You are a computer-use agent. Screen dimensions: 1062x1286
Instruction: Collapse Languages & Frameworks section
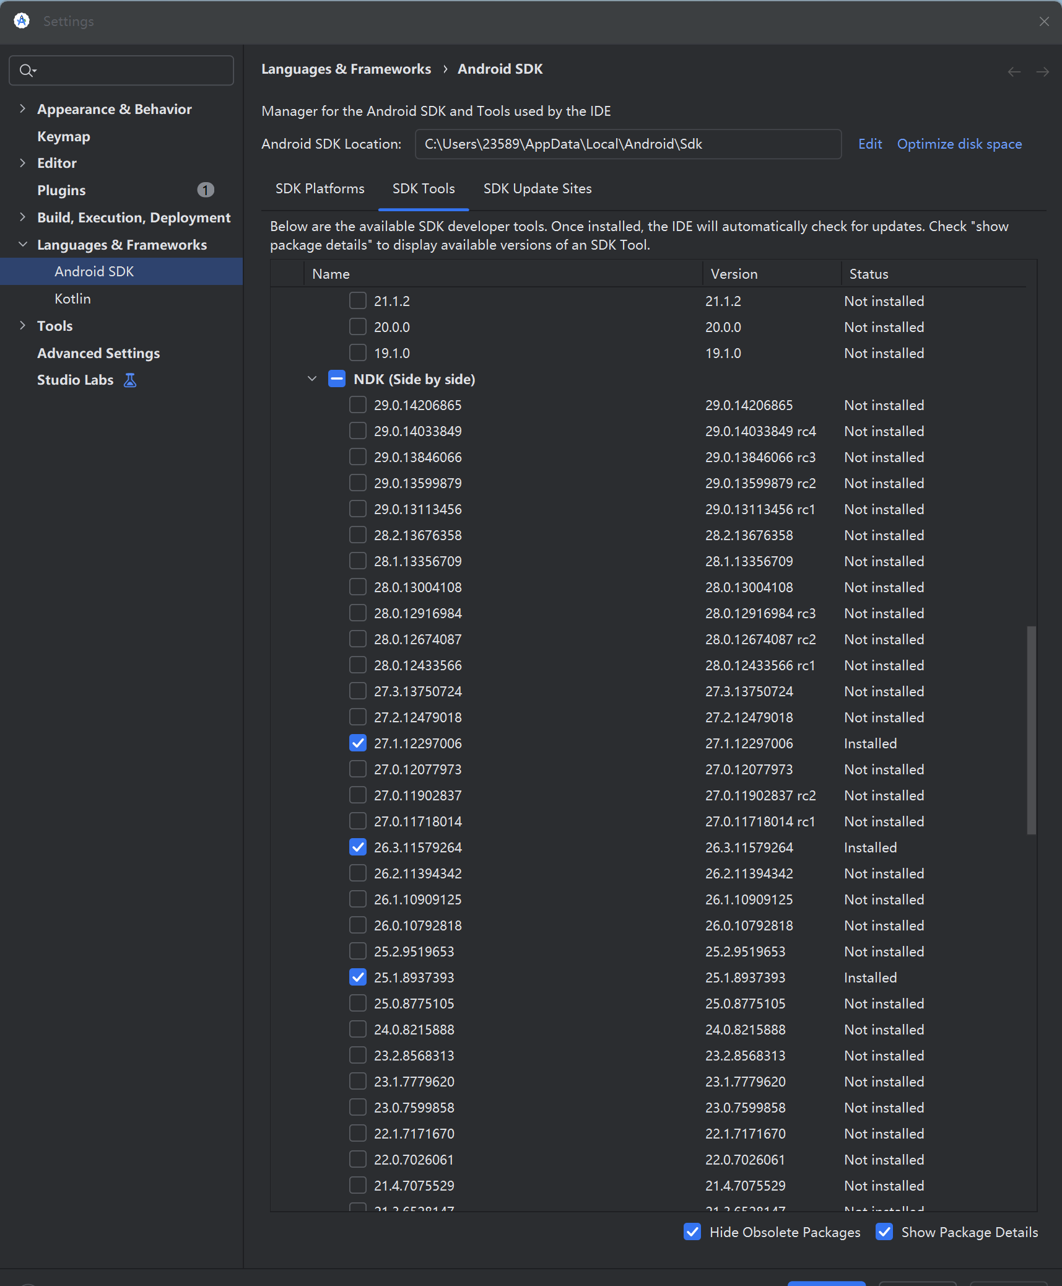[x=23, y=245]
